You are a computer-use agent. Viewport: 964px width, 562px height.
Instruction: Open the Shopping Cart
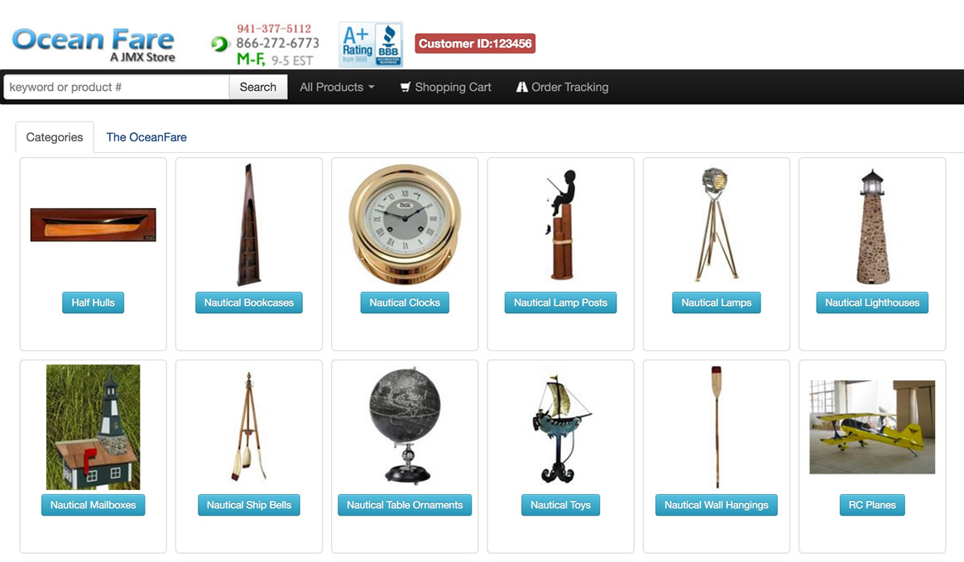coord(446,88)
